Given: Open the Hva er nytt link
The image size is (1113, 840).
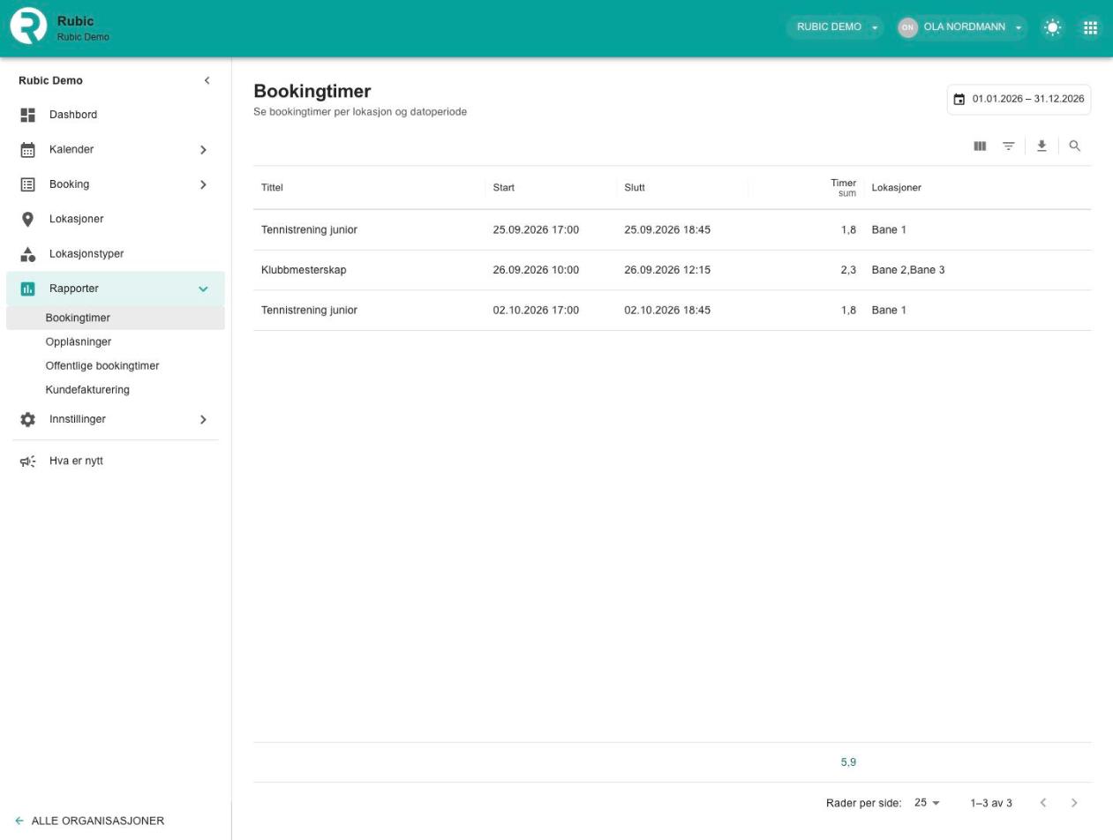Looking at the screenshot, I should click(x=76, y=461).
